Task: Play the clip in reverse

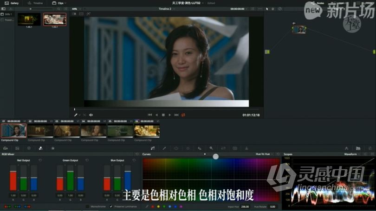Action: (156, 115)
